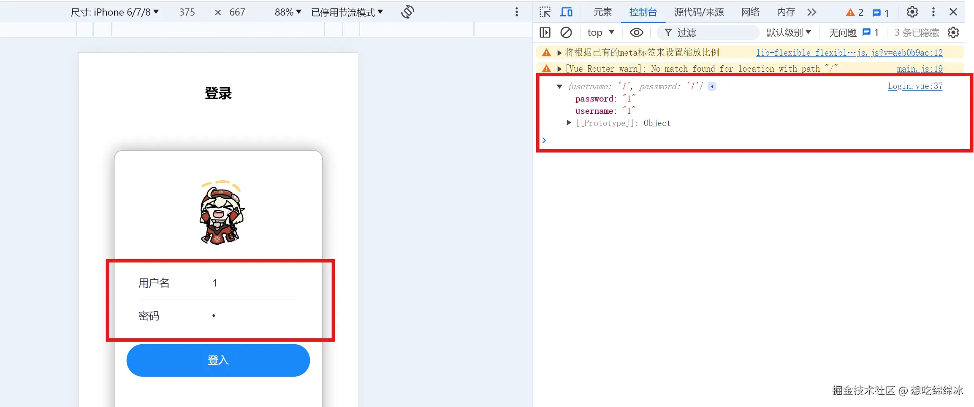This screenshot has width=974, height=407.
Task: Select the inspect element tool
Action: pyautogui.click(x=545, y=12)
